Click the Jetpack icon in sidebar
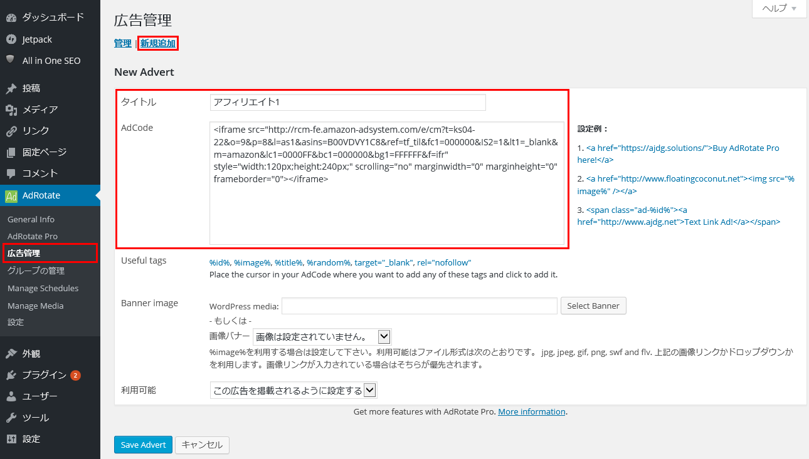 coord(11,39)
